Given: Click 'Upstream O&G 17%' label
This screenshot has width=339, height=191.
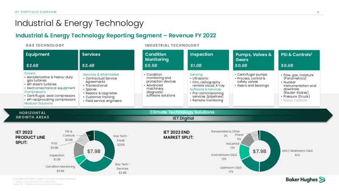Looking at the screenshot, I should click(231, 169).
